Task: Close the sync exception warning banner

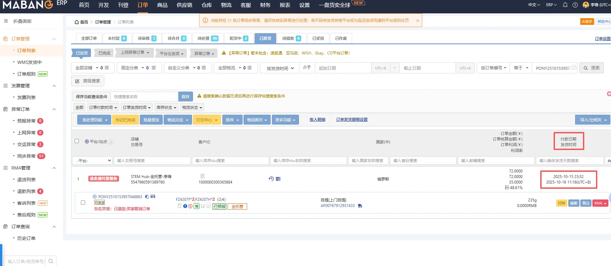Action: click(418, 21)
